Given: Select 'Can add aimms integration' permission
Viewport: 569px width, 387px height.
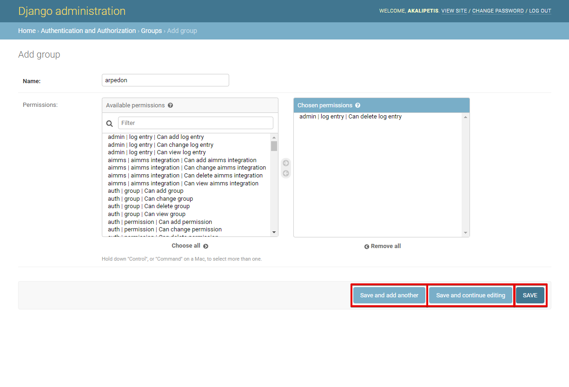Looking at the screenshot, I should coord(186,160).
